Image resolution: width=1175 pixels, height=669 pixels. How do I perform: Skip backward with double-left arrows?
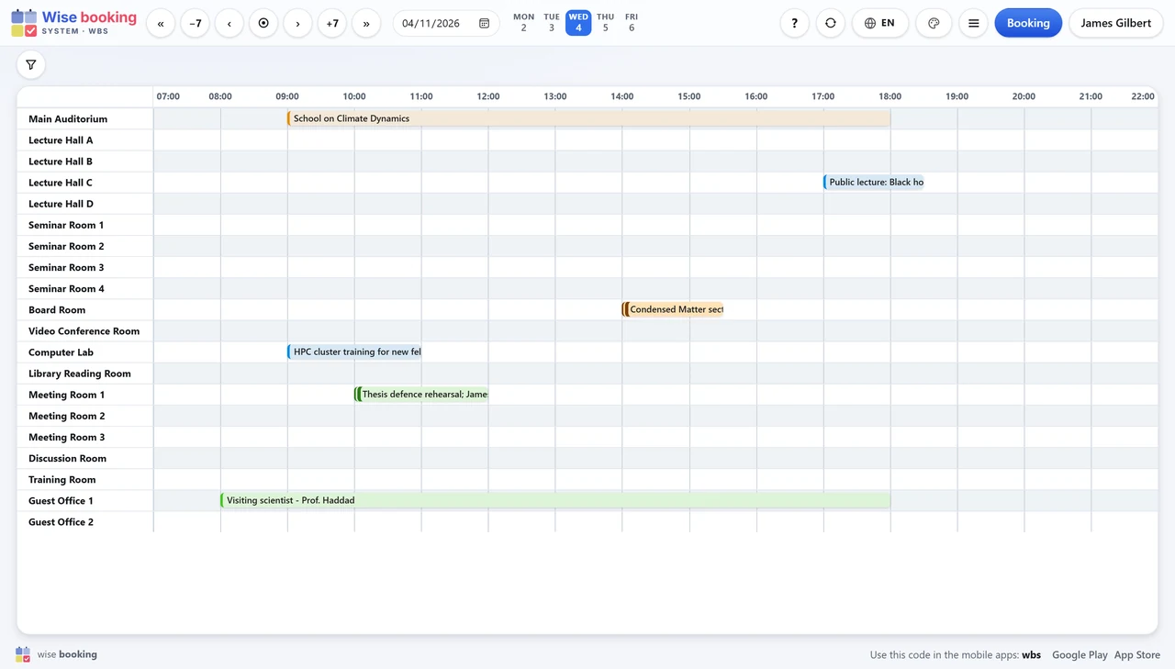pos(161,23)
